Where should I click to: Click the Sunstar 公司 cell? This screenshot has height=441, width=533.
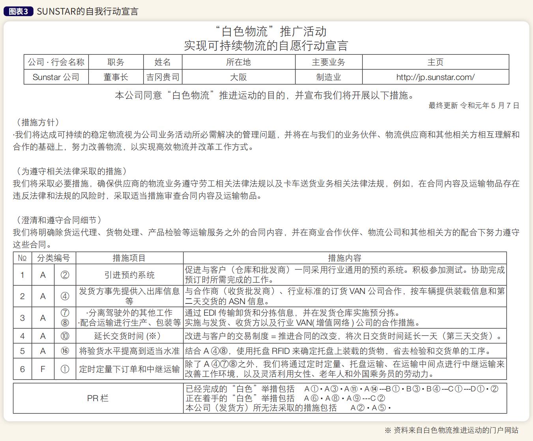pos(56,77)
